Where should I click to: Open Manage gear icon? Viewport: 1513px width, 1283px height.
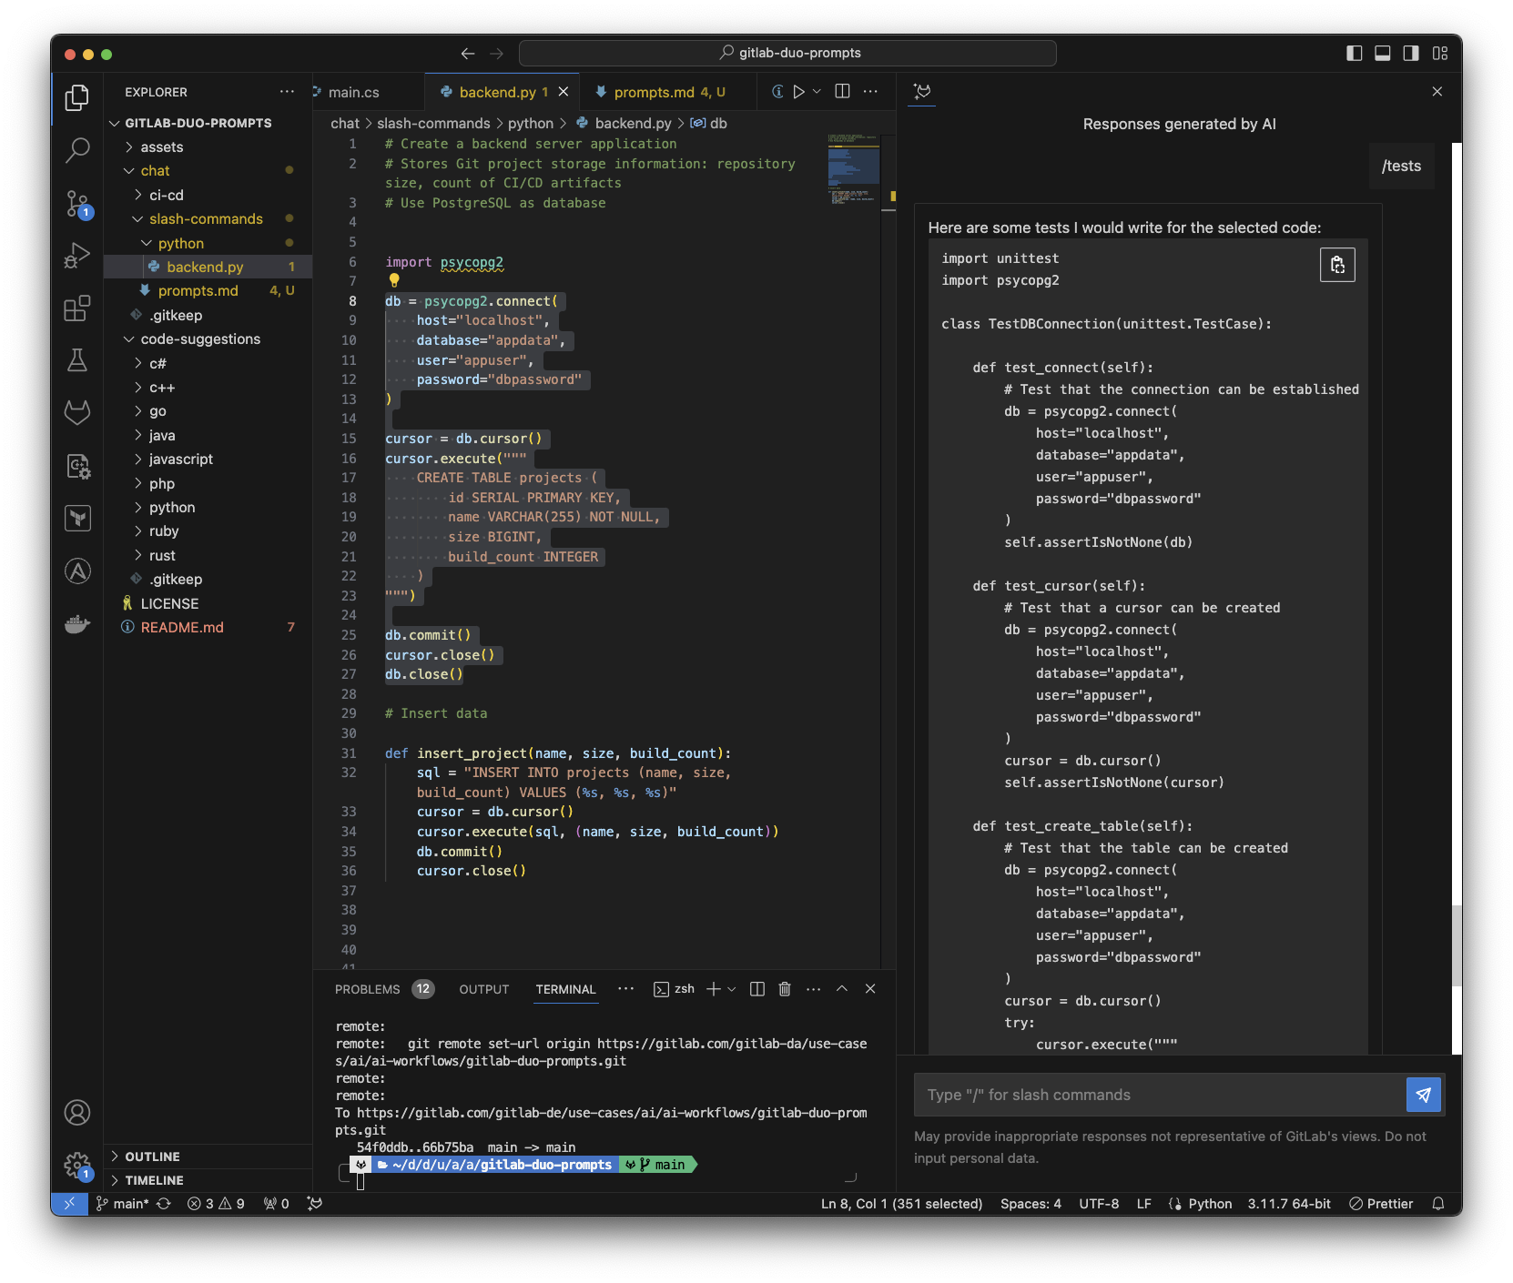click(77, 1166)
